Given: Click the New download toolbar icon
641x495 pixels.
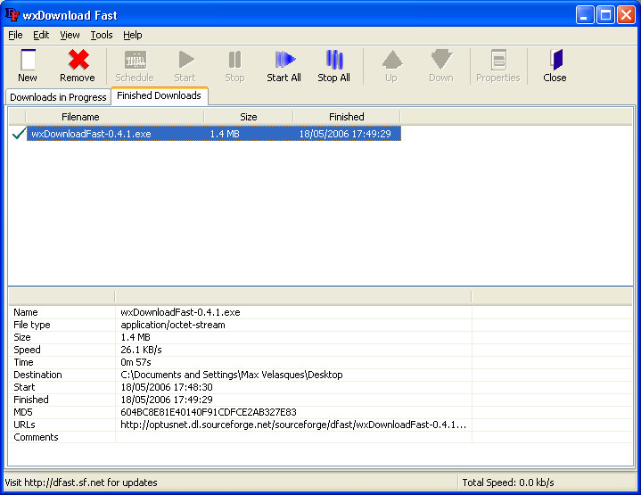Looking at the screenshot, I should (28, 60).
